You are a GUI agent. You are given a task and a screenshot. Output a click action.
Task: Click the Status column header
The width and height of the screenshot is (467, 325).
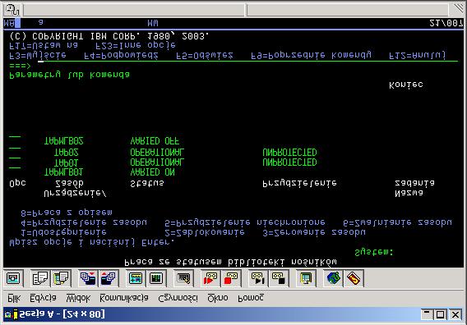click(147, 184)
